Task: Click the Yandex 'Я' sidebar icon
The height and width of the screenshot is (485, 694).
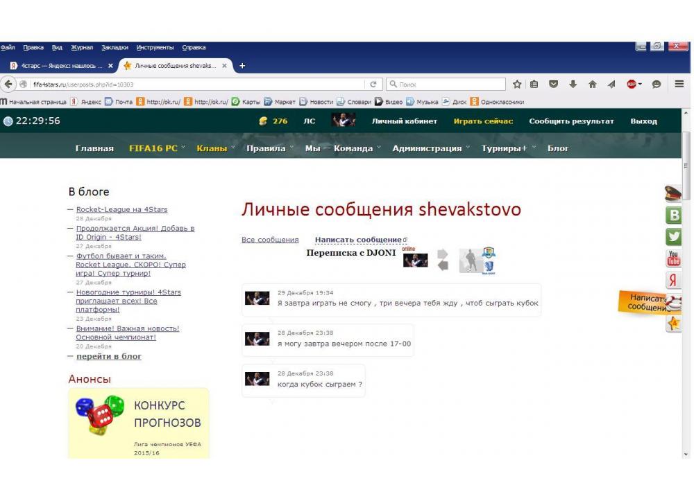Action: point(673,281)
